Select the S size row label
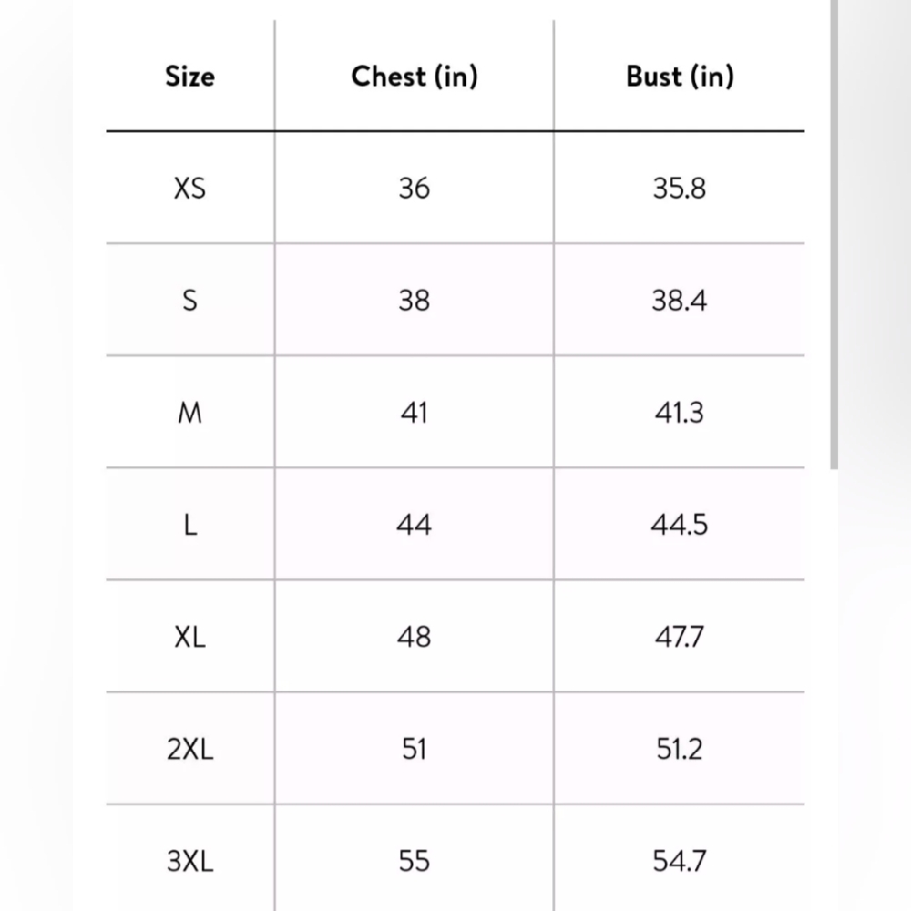 tap(190, 301)
